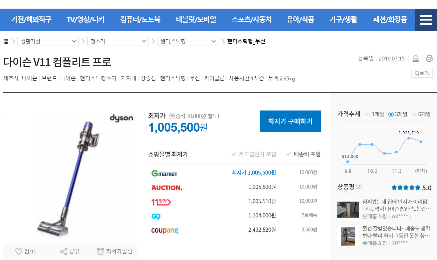This screenshot has width=437, height=260.
Task: Open the hamburger menu icon
Action: pos(426,20)
